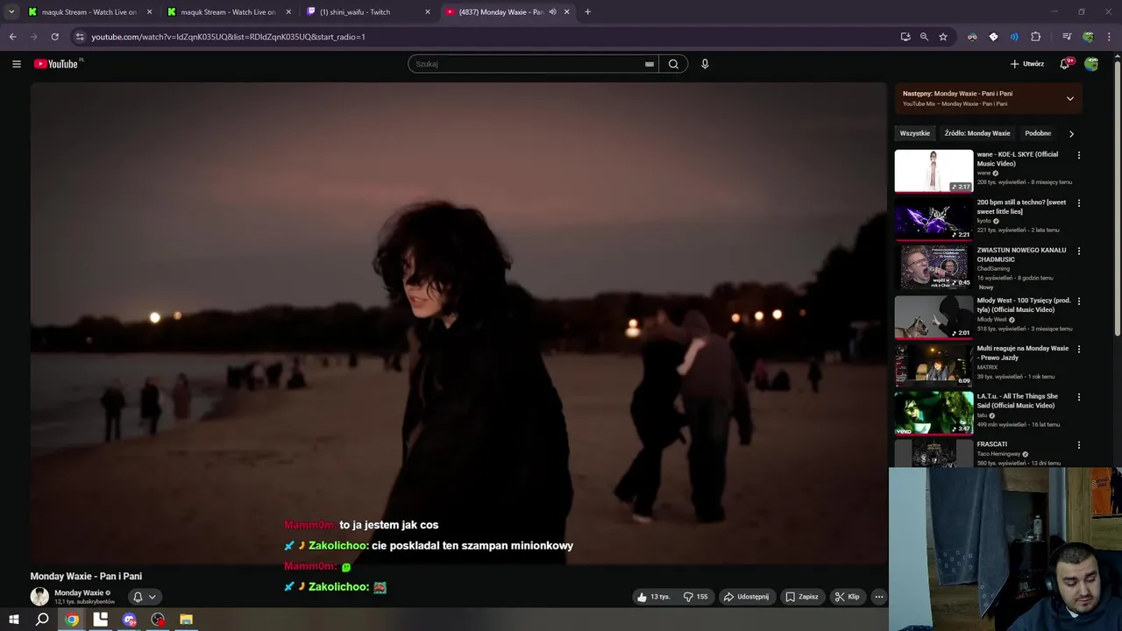Screen dimensions: 1122x631
Task: Open the Extensions puzzle icon
Action: click(1036, 37)
